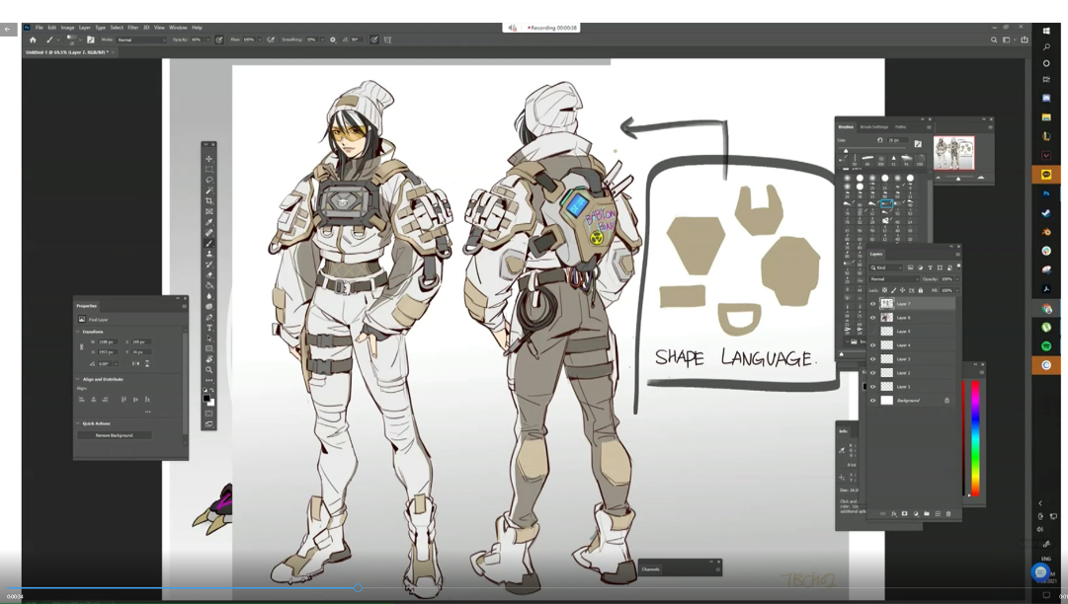The height and width of the screenshot is (604, 1068).
Task: Click the W width field in Properties
Action: click(107, 342)
